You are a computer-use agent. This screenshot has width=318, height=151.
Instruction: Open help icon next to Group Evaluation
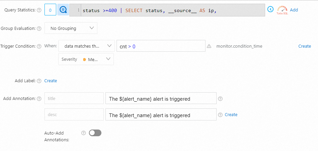point(39,29)
